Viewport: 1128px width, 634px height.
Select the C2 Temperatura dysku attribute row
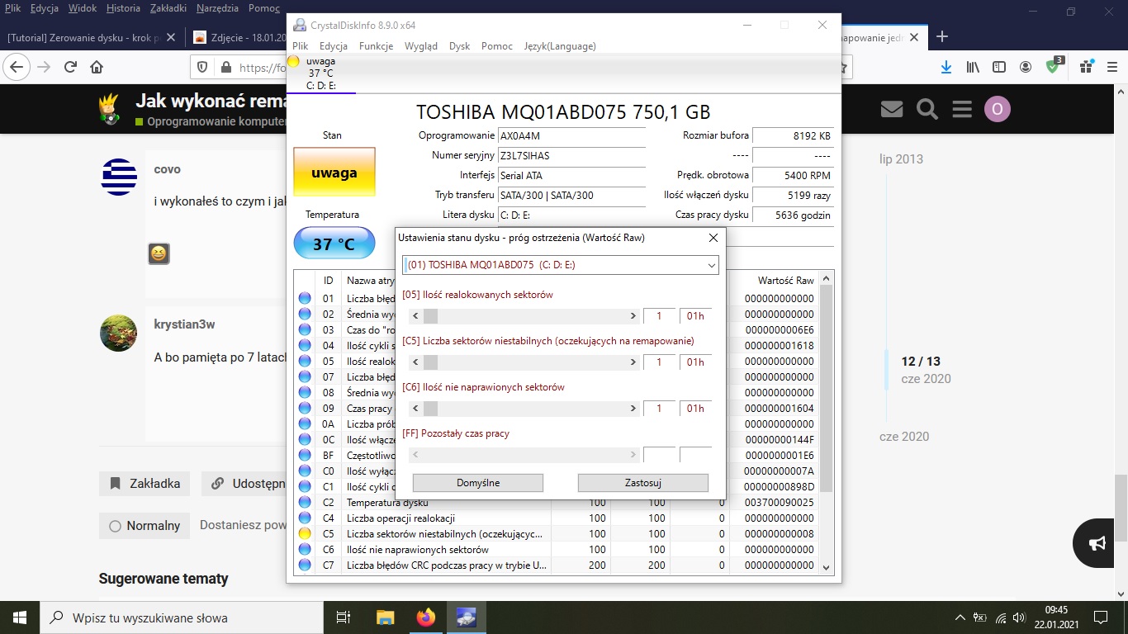click(x=557, y=503)
